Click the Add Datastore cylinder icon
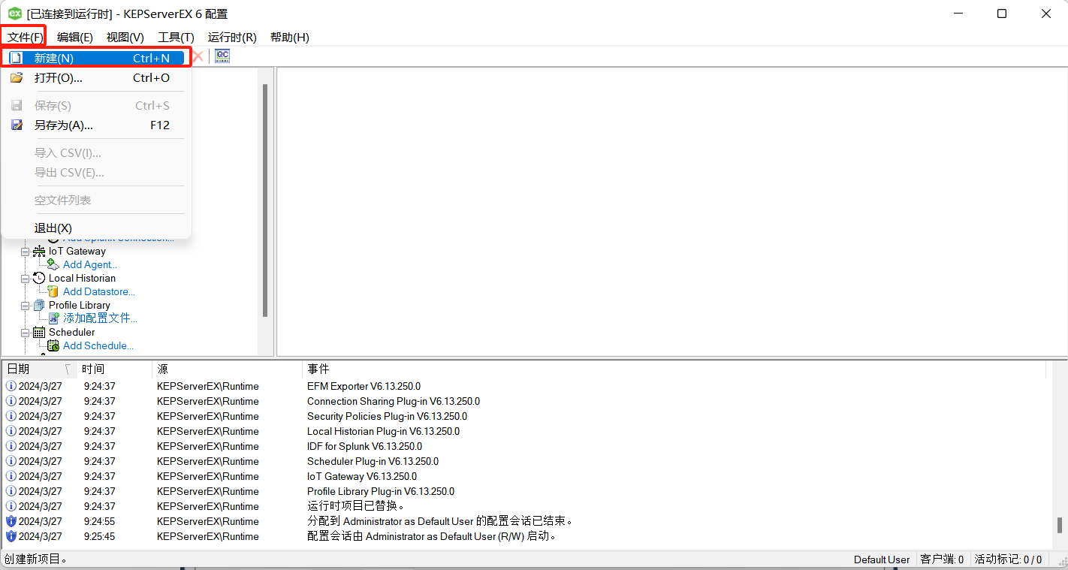 point(53,292)
